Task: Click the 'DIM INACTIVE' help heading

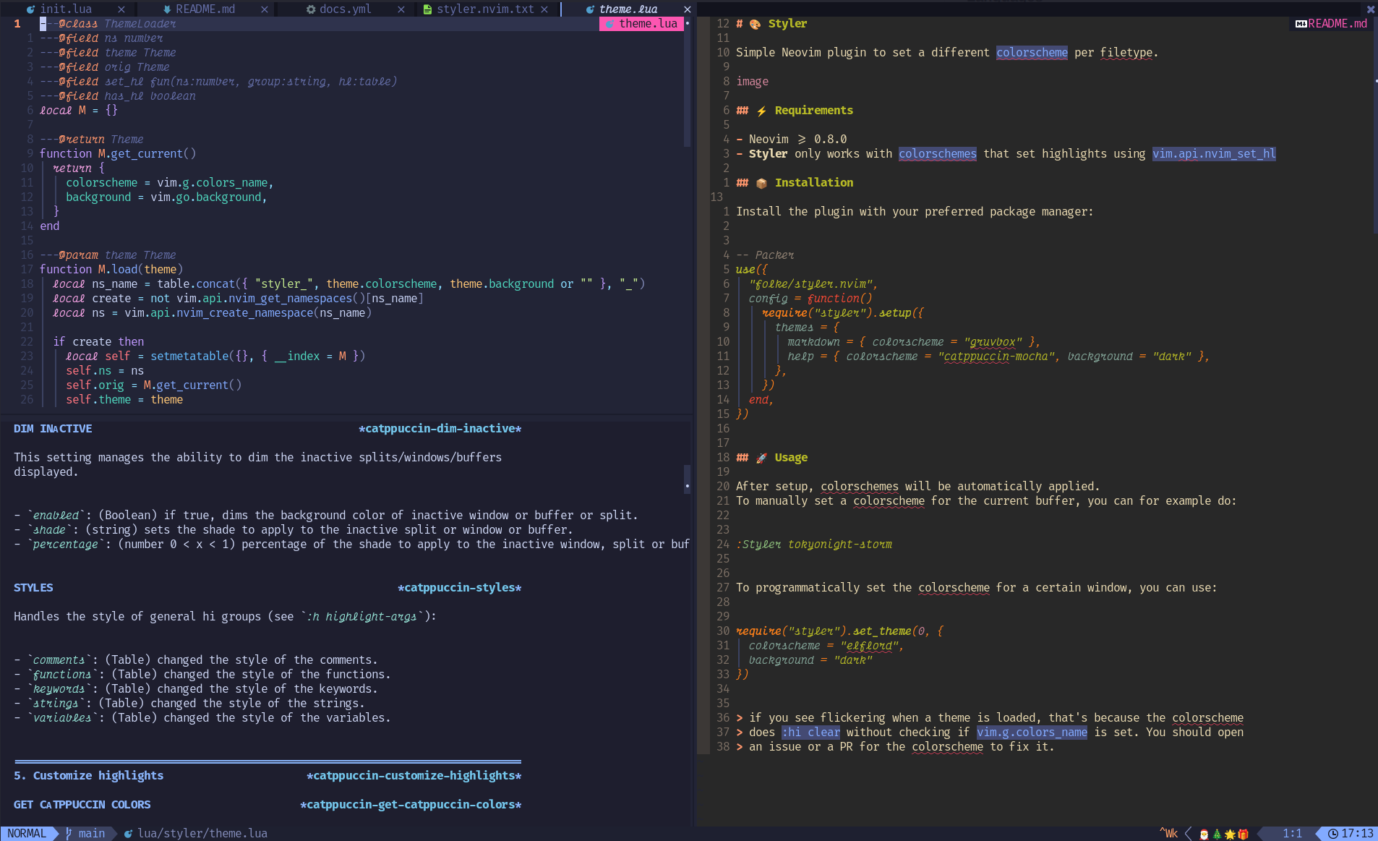Action: click(53, 428)
